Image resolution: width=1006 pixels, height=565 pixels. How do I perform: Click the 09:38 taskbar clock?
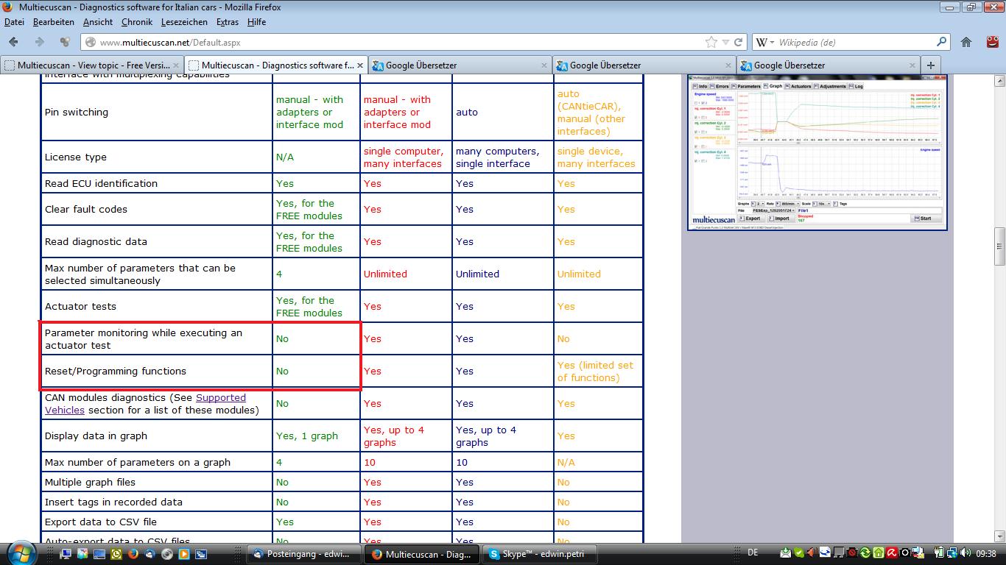click(986, 553)
